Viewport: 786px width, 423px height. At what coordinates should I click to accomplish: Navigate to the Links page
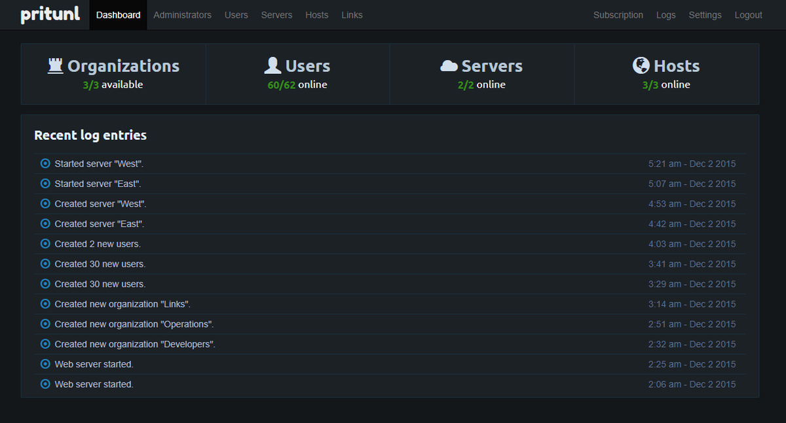pyautogui.click(x=352, y=14)
